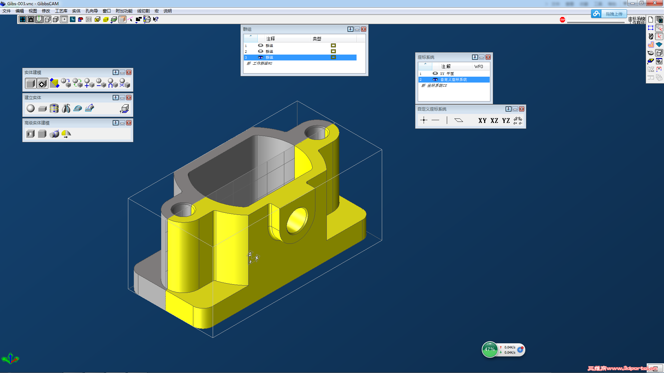The image size is (664, 373).
Task: Collapse the 实体建模 panel with its minimize button
Action: click(122, 73)
